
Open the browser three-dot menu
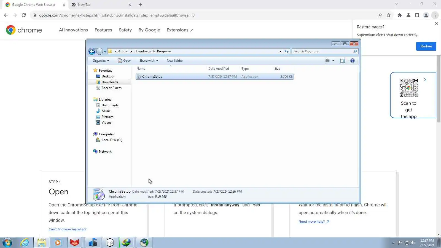tap(435, 15)
